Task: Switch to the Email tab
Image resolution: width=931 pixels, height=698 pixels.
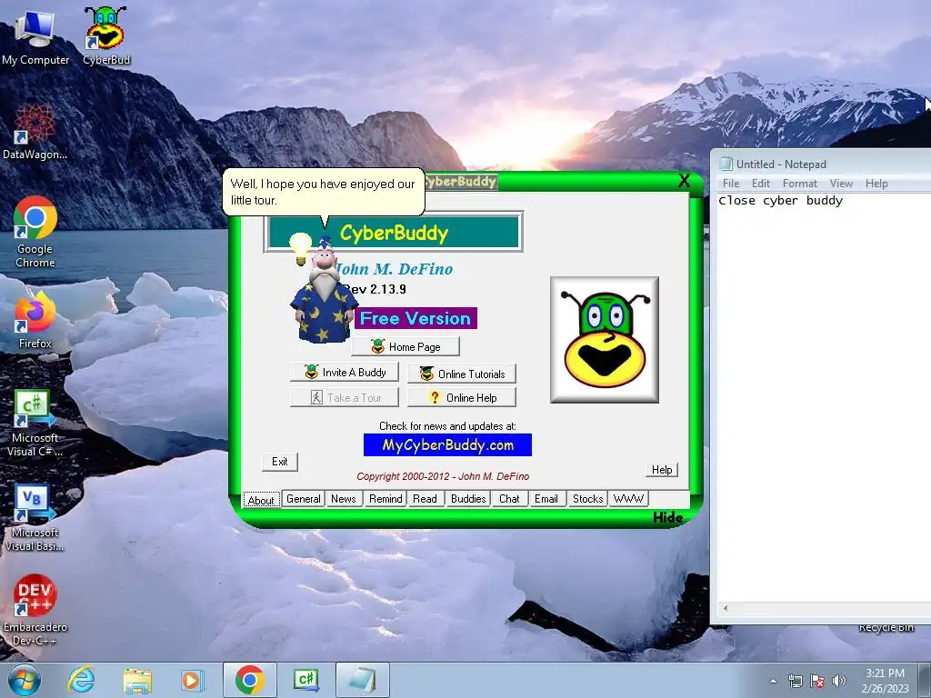Action: (546, 499)
